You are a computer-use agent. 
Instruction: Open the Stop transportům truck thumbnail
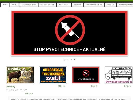[119, 75]
